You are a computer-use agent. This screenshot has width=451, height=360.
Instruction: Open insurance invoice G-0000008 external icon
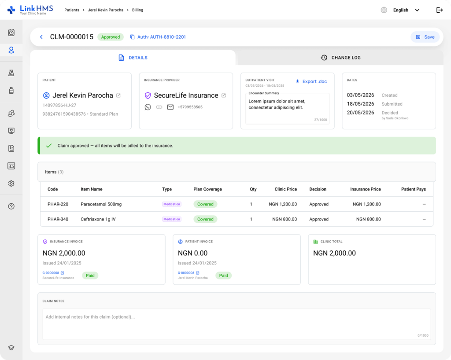click(x=63, y=273)
